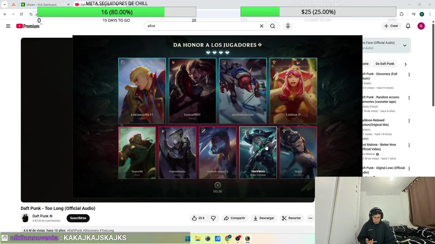
Task: Like the video with 35 k
Action: pos(198,218)
